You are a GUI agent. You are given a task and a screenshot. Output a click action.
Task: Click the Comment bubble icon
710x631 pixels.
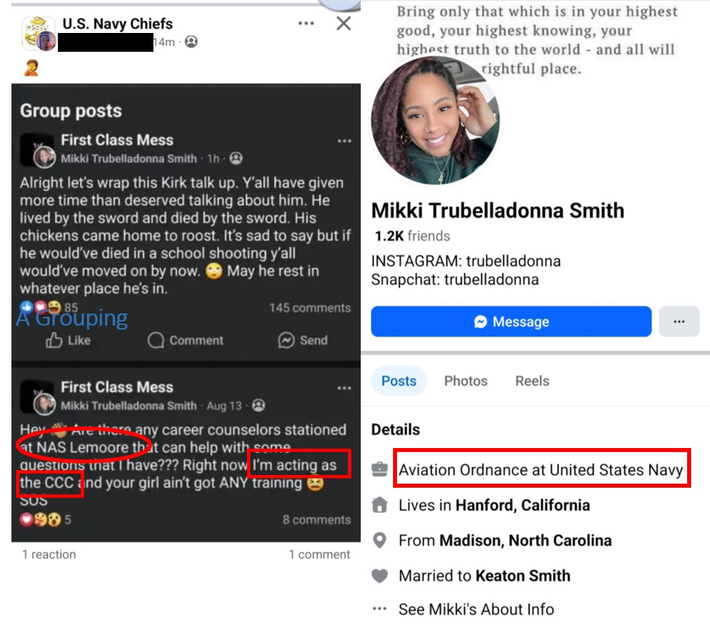coord(155,340)
